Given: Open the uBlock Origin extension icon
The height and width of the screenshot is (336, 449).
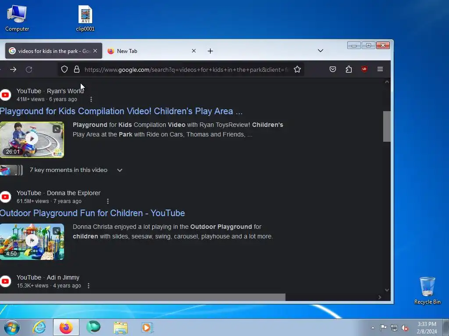Looking at the screenshot, I should pyautogui.click(x=364, y=69).
